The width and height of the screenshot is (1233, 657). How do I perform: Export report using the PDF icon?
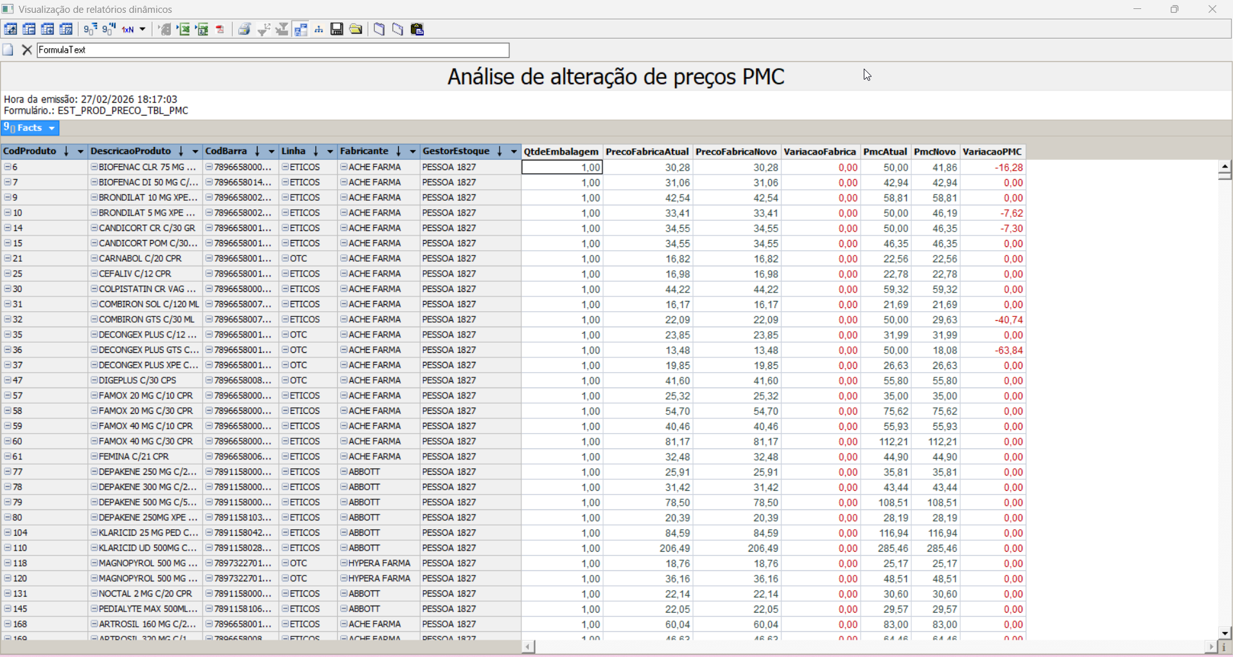click(220, 30)
